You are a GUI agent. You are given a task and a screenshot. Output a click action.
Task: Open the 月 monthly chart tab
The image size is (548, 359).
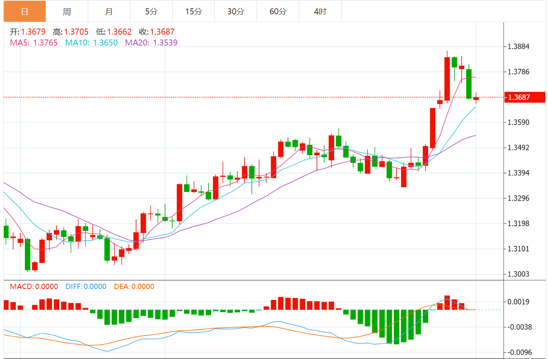[x=109, y=12]
